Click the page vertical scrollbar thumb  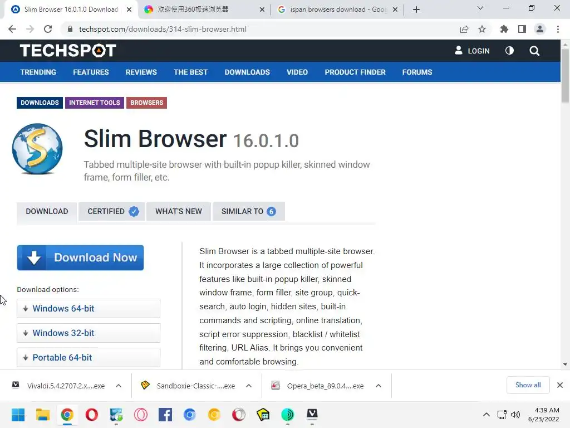pos(566,76)
